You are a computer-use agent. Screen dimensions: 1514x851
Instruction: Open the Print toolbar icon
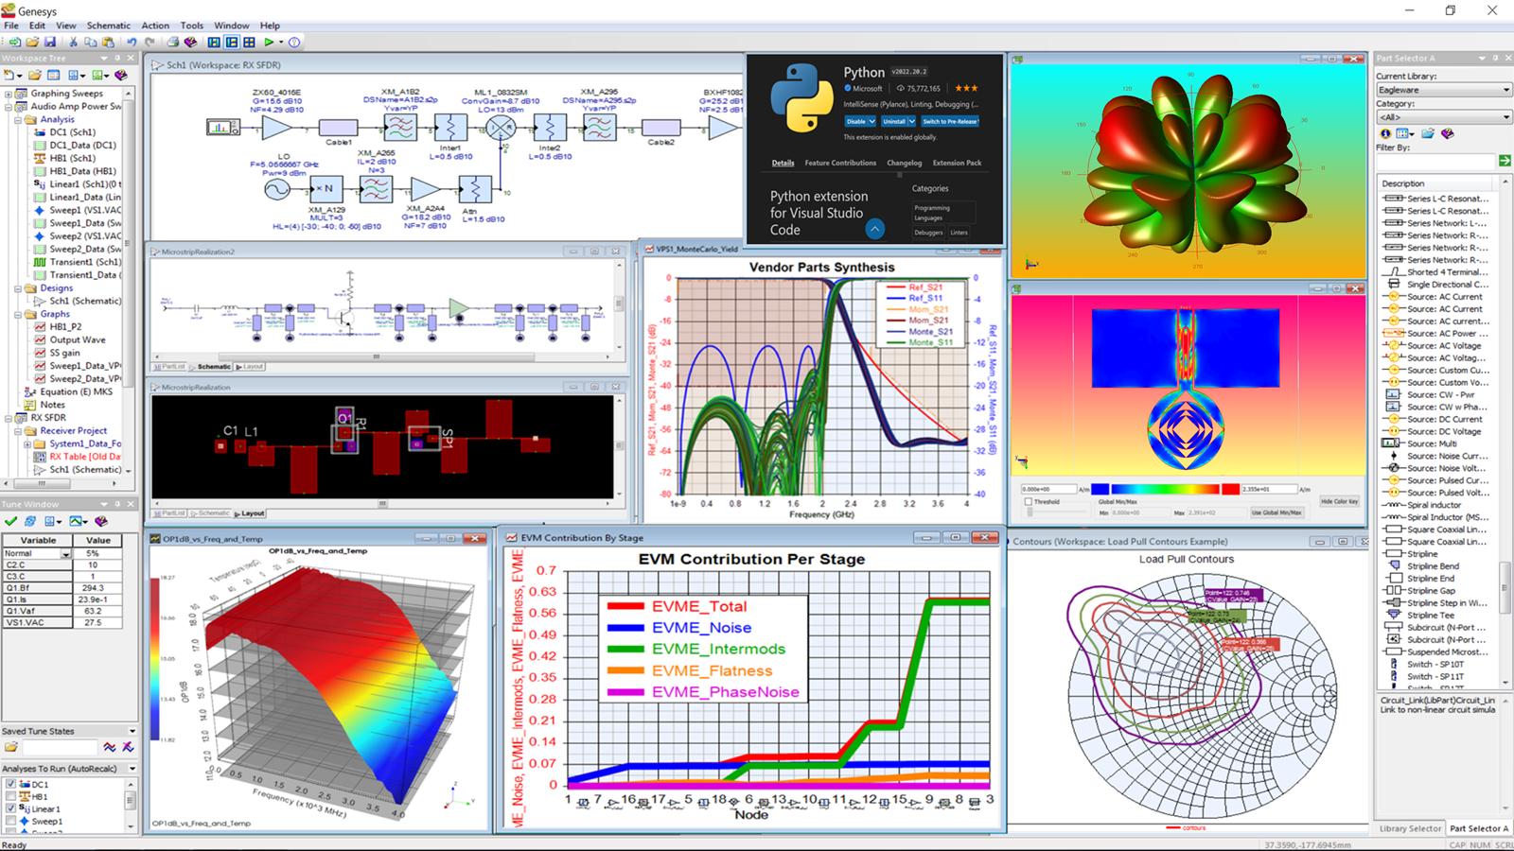[x=173, y=42]
